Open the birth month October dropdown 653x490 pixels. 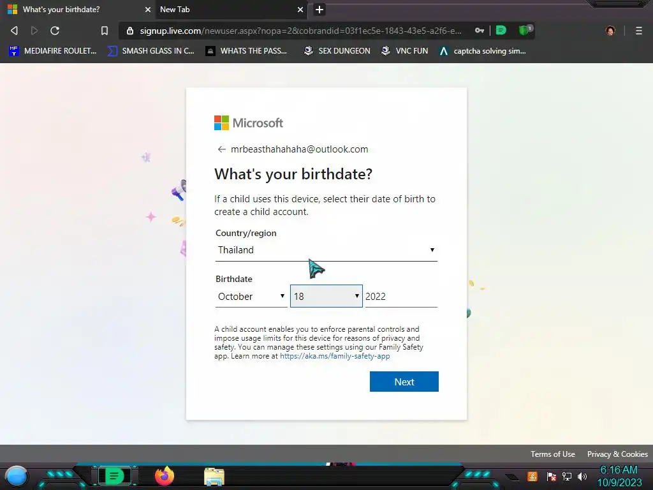(251, 296)
